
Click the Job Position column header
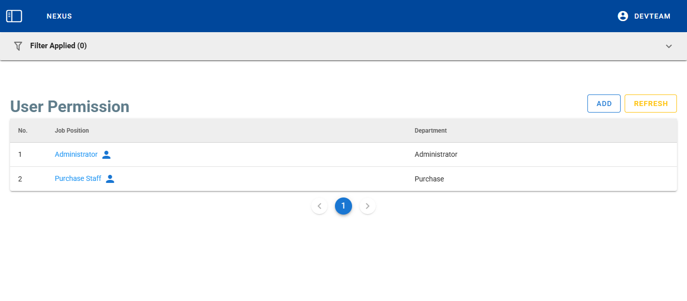[x=72, y=131]
